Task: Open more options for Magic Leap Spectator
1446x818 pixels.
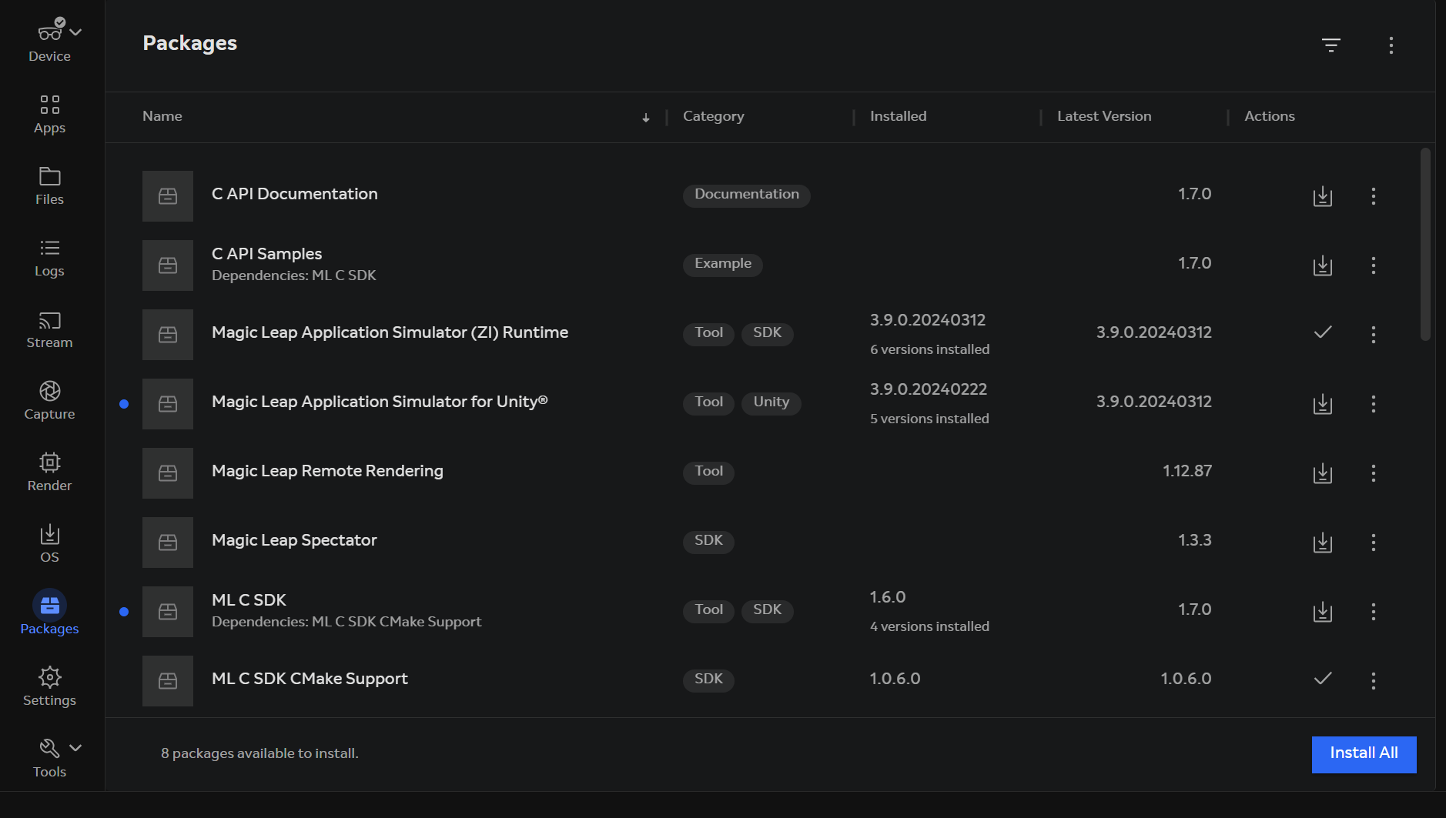Action: click(1373, 543)
